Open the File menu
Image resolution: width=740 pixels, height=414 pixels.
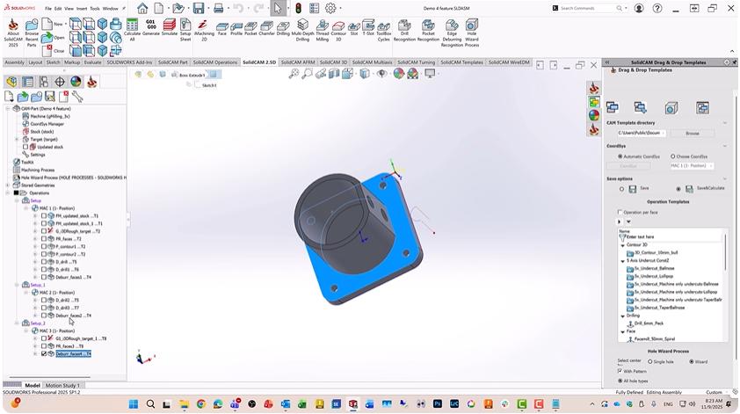[x=48, y=9]
